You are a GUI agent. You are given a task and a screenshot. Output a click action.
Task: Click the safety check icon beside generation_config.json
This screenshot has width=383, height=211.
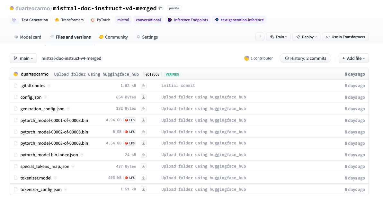click(x=68, y=109)
